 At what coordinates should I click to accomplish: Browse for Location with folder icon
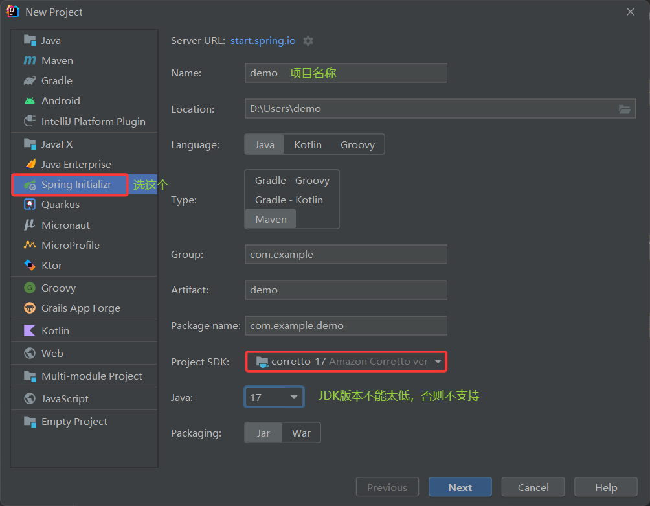pyautogui.click(x=625, y=109)
